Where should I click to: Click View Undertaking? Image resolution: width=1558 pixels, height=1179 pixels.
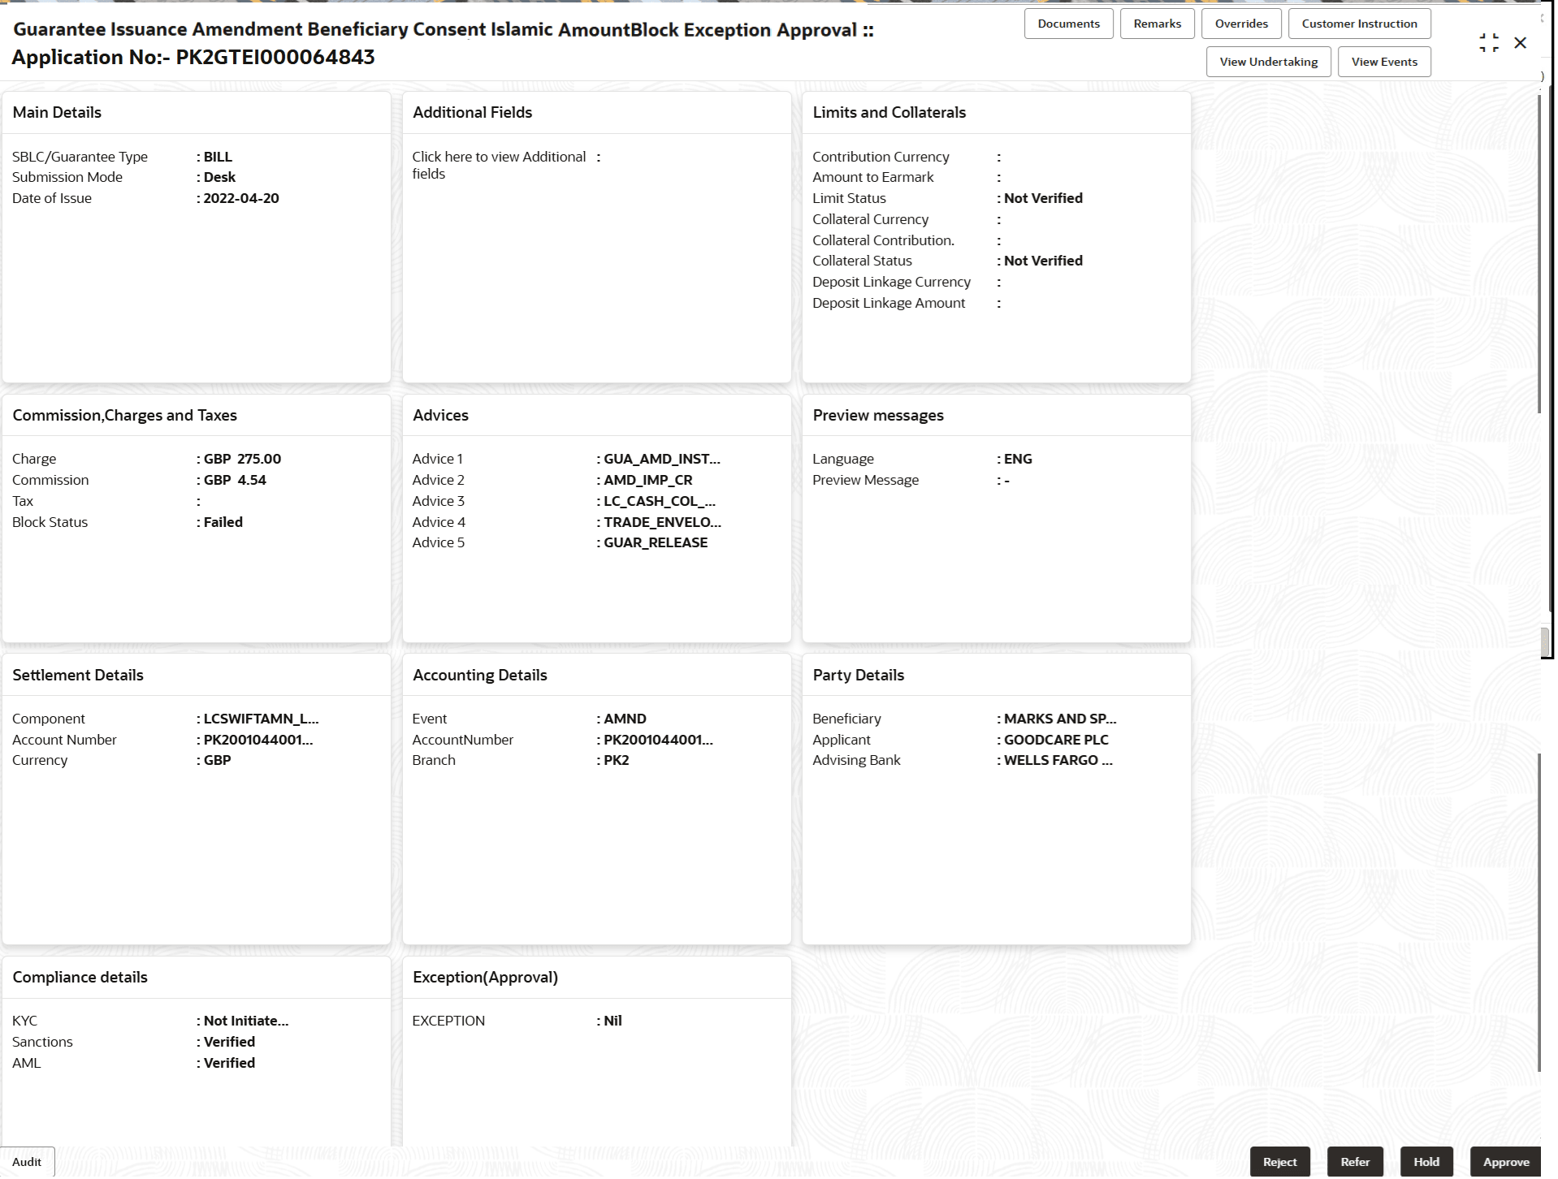tap(1267, 61)
